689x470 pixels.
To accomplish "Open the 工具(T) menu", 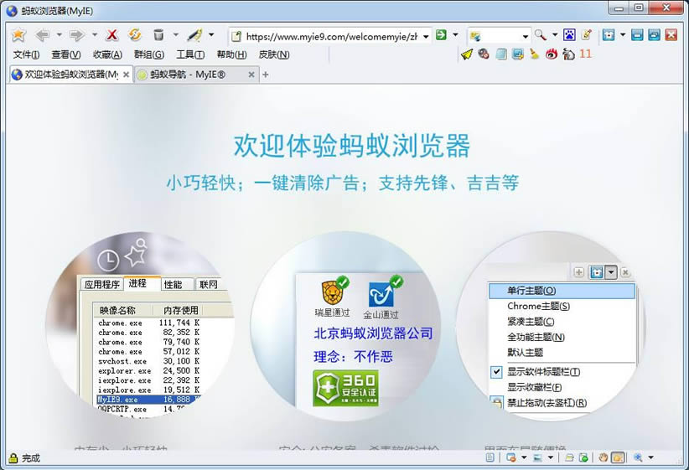I will click(190, 54).
